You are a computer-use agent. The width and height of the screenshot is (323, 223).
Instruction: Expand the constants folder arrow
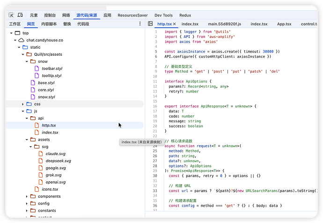click(27, 211)
